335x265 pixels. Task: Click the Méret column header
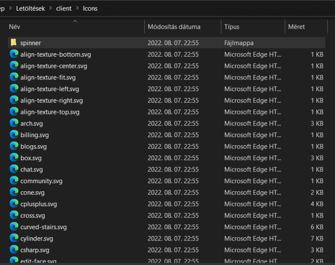pos(297,27)
